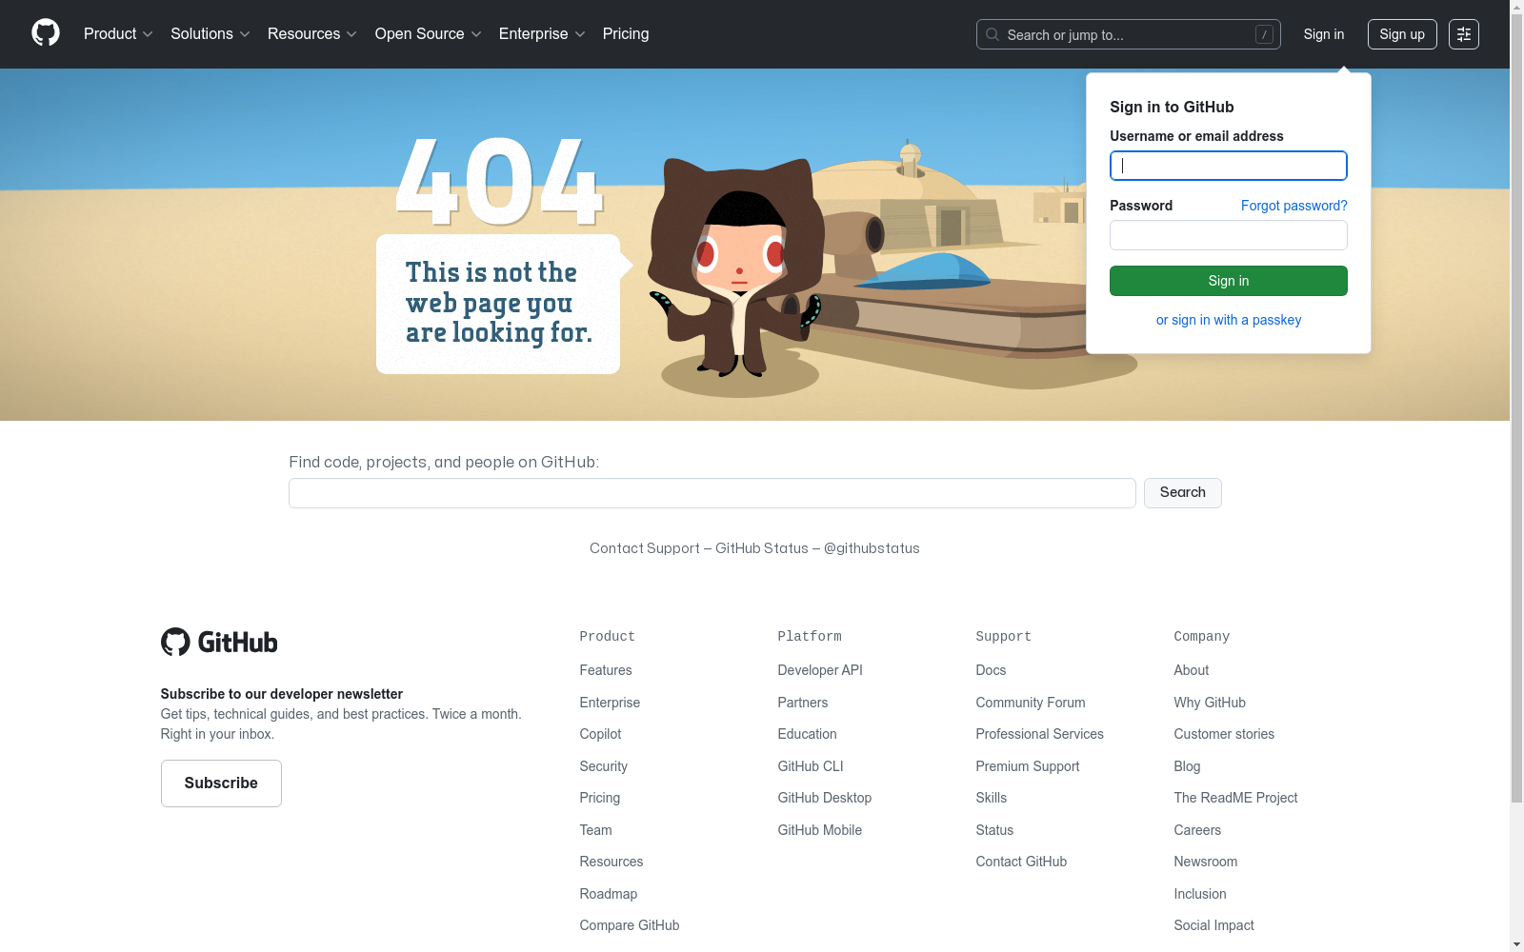Open the Pricing page from header
Viewport: 1524px width, 952px height.
[x=626, y=33]
